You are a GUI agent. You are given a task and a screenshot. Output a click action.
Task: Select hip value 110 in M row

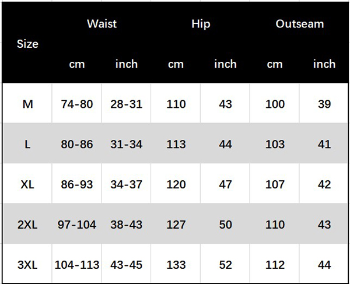coord(176,104)
